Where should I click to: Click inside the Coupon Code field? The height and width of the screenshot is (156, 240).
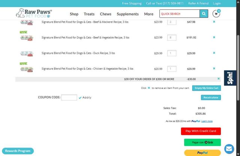(69, 97)
